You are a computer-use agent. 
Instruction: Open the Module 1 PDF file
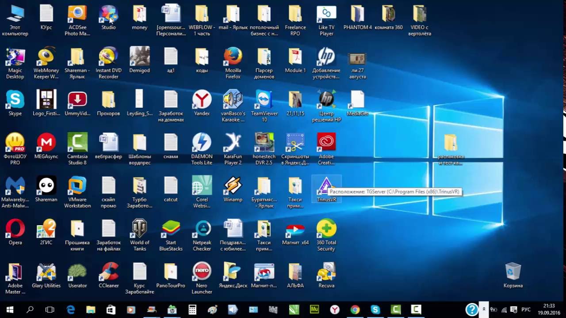295,60
